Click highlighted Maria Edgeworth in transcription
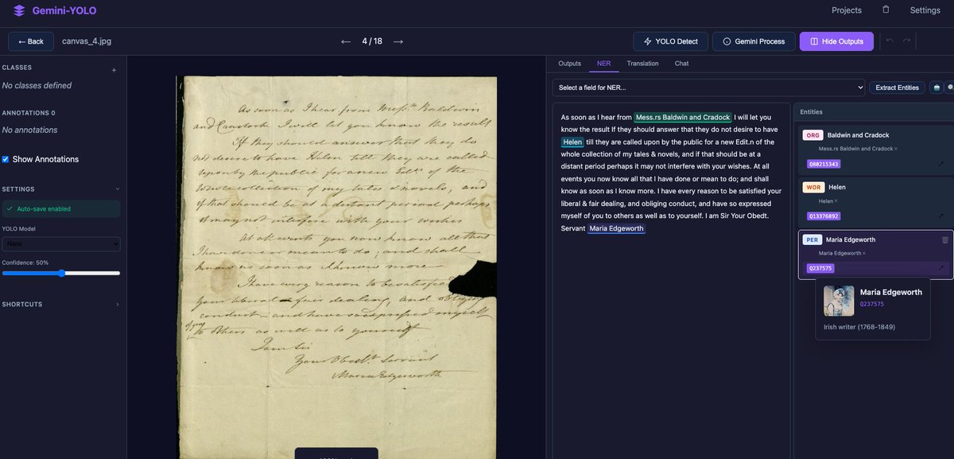This screenshot has width=954, height=459. point(616,228)
